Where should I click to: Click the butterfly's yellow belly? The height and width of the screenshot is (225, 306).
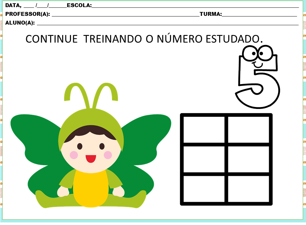tap(90, 187)
